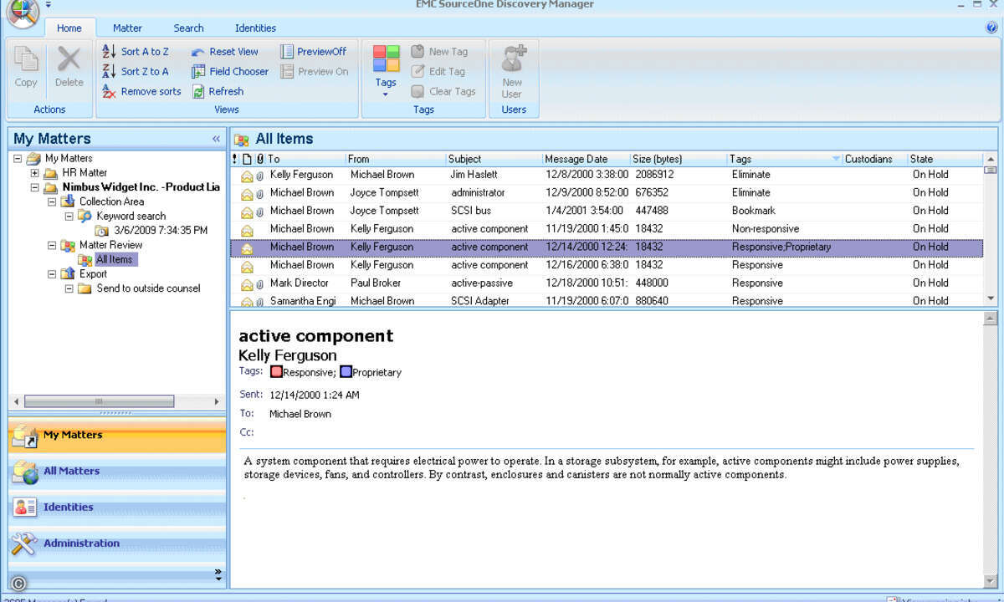Switch to the Identities ribbon tab

(x=255, y=28)
